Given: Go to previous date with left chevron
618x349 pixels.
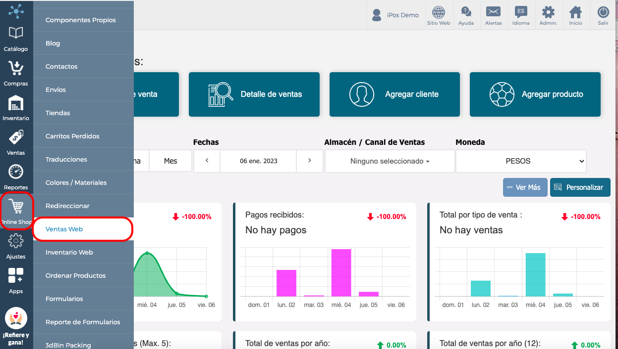Looking at the screenshot, I should (x=207, y=161).
